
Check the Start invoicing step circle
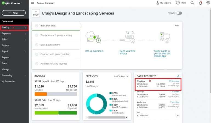point(36,26)
